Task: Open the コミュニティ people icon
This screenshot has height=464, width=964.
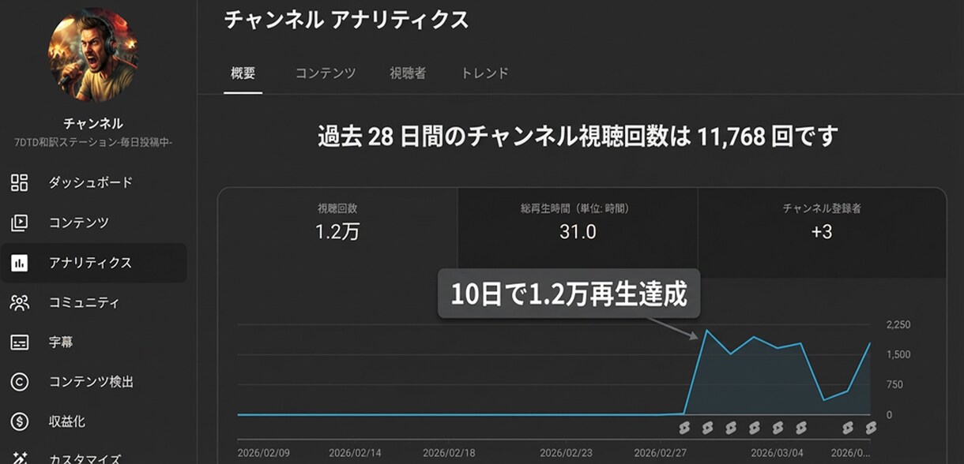Action: pyautogui.click(x=19, y=302)
